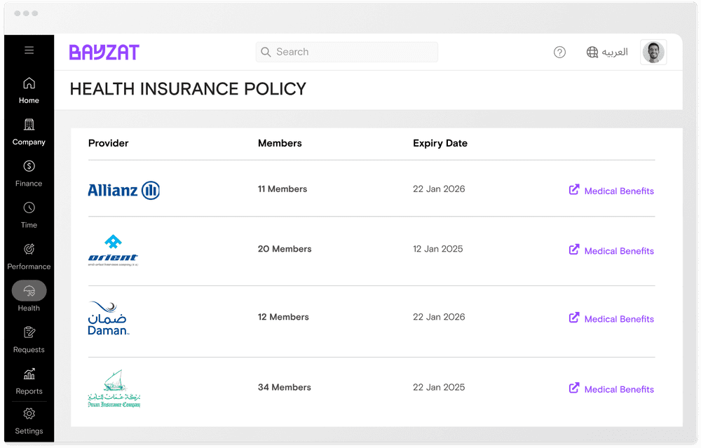701x448 pixels.
Task: Click the Settings sidebar label
Action: click(x=29, y=431)
